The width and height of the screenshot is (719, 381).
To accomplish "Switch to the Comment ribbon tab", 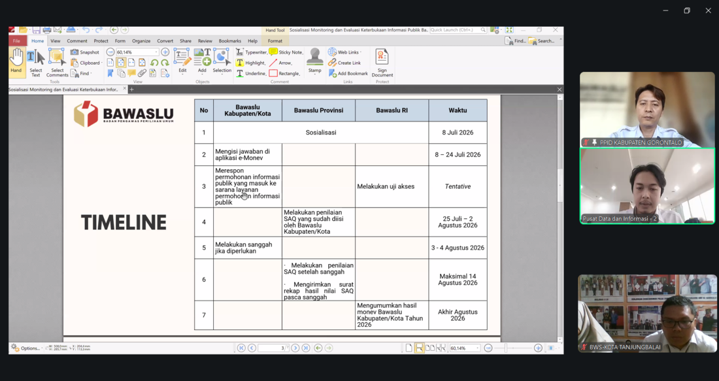I will (x=77, y=41).
